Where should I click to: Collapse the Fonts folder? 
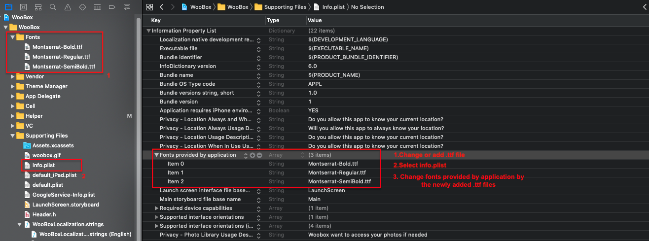pyautogui.click(x=13, y=37)
